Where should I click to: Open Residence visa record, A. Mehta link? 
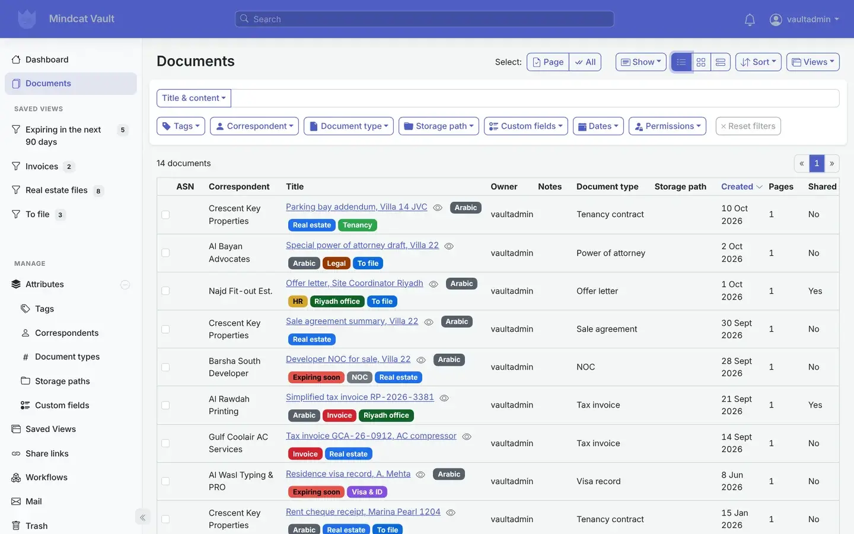(348, 473)
